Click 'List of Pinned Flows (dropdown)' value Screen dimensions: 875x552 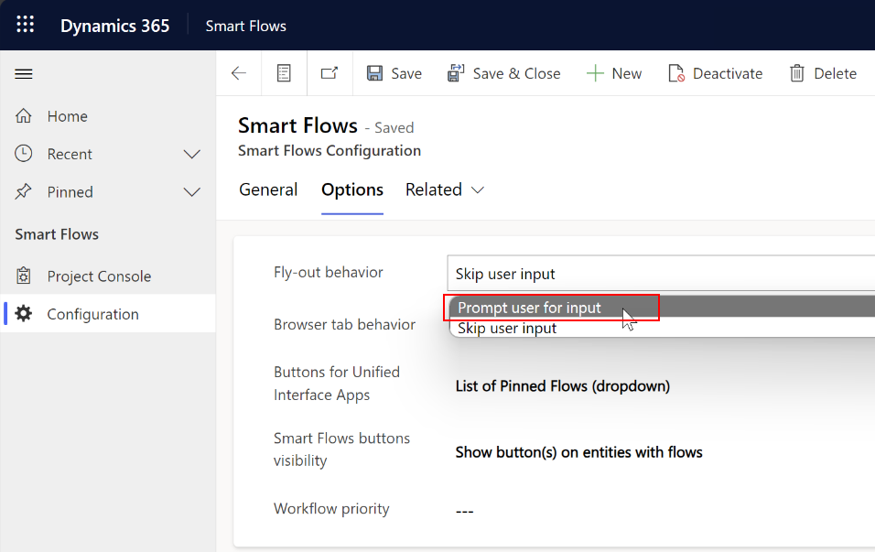[563, 386]
